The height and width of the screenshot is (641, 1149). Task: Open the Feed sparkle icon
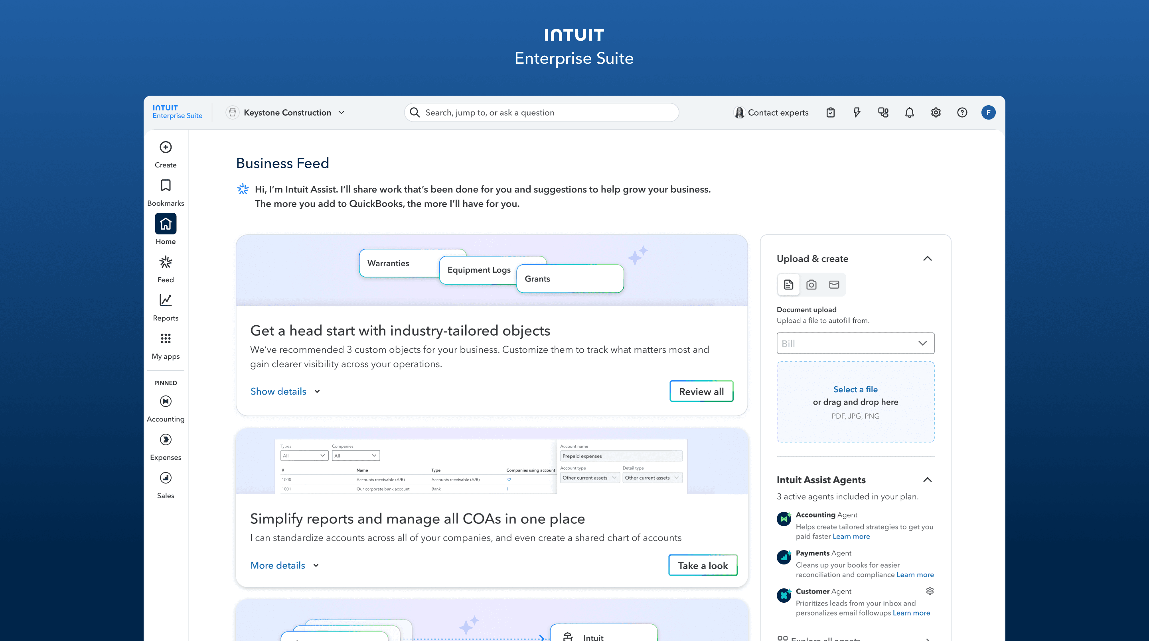click(166, 263)
